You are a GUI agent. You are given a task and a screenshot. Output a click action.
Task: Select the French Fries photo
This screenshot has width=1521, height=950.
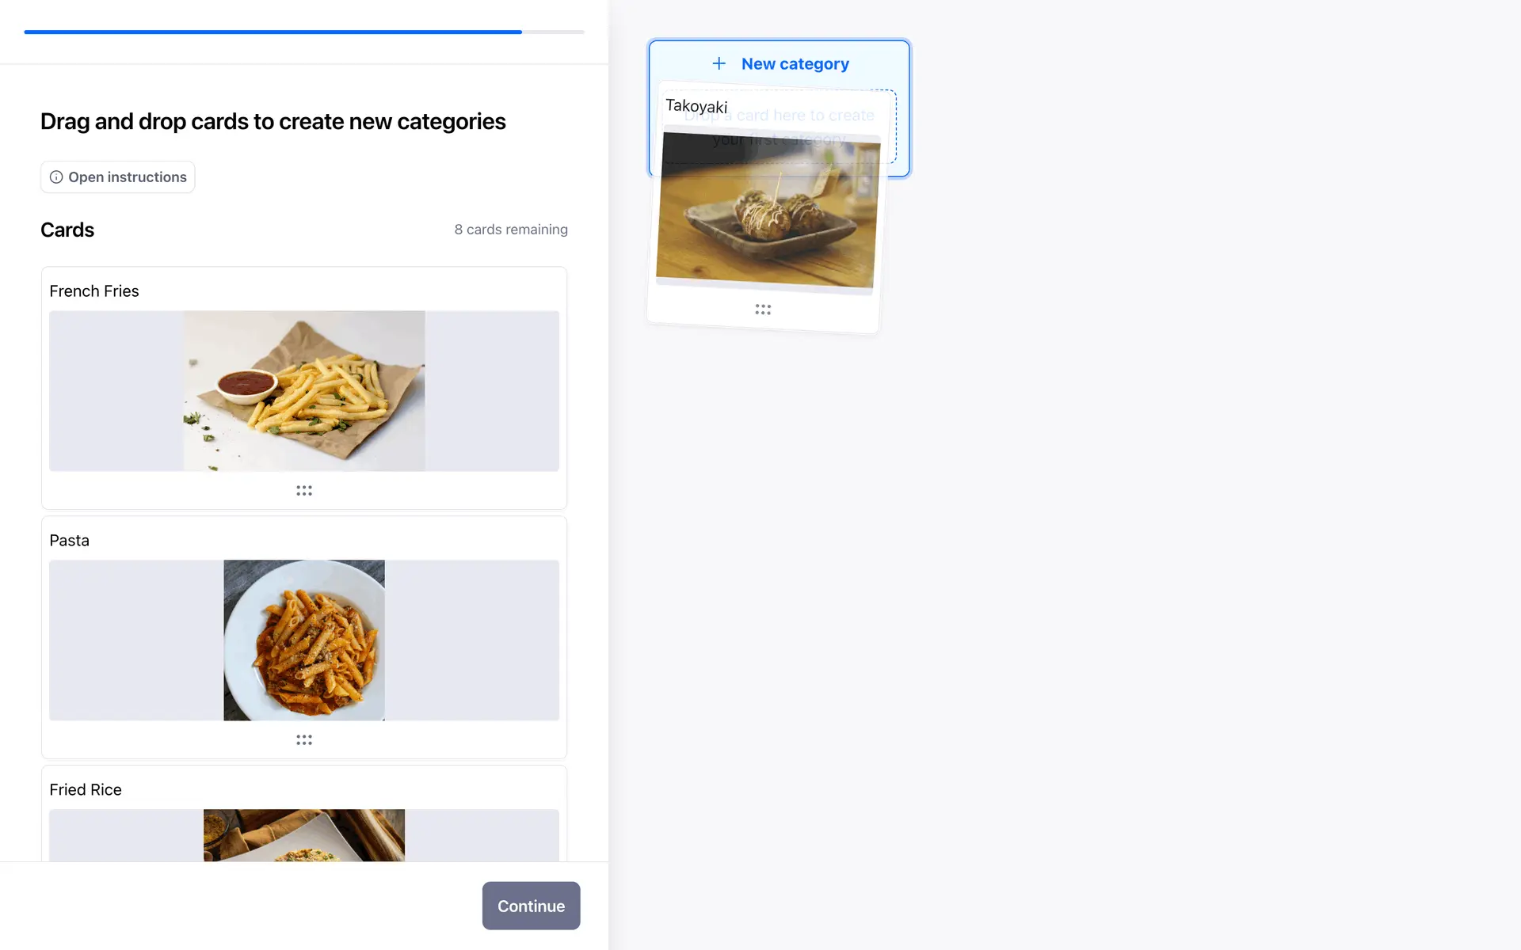pyautogui.click(x=304, y=391)
